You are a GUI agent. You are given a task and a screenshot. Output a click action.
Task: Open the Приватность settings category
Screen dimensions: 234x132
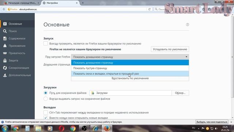tap(17, 53)
